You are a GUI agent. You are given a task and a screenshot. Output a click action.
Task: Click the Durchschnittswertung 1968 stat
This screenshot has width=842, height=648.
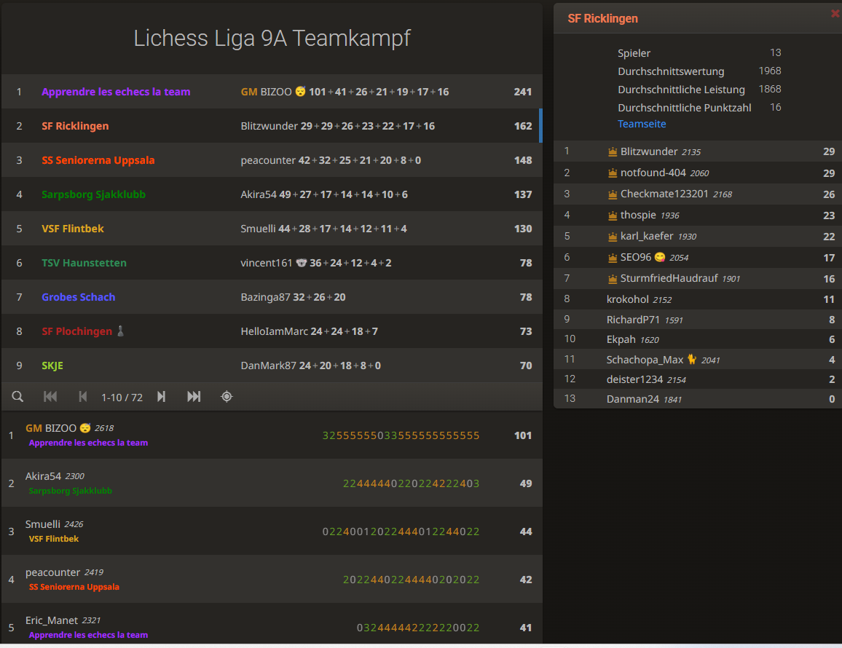coord(699,71)
